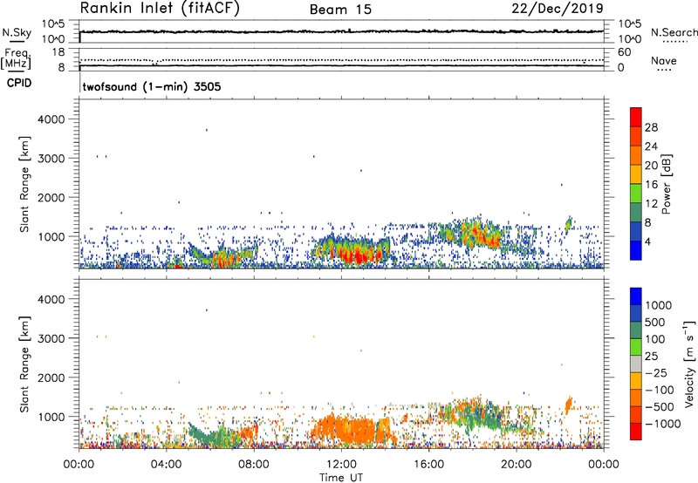Click "2000" range tick in the power panel
This screenshot has width=698, height=483.
(x=51, y=197)
